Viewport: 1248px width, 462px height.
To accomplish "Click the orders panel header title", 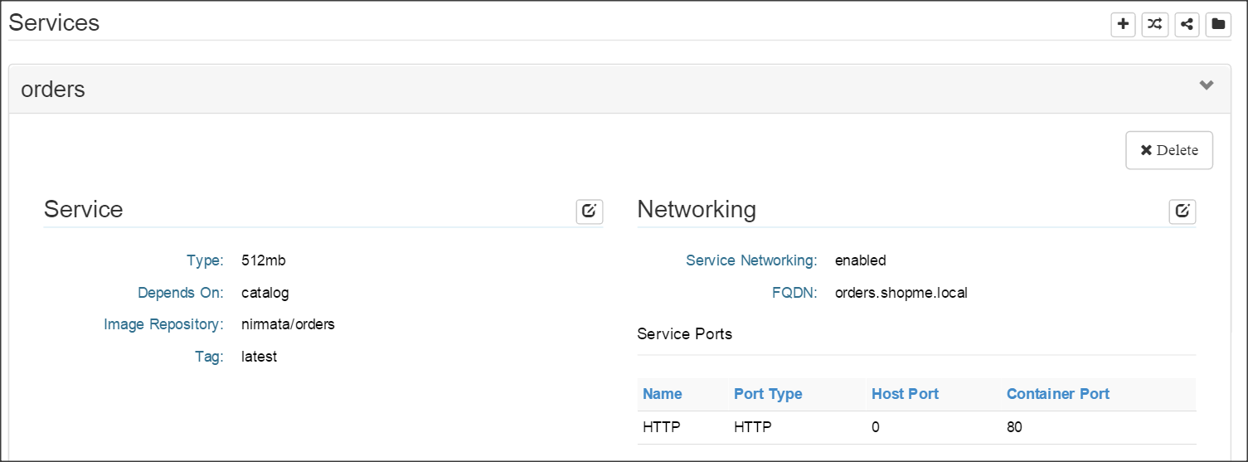I will click(53, 89).
